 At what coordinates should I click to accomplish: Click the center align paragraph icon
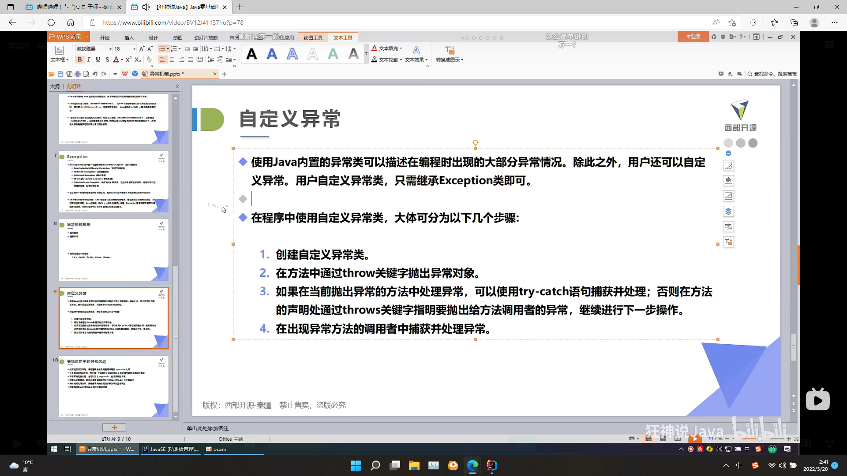[172, 59]
